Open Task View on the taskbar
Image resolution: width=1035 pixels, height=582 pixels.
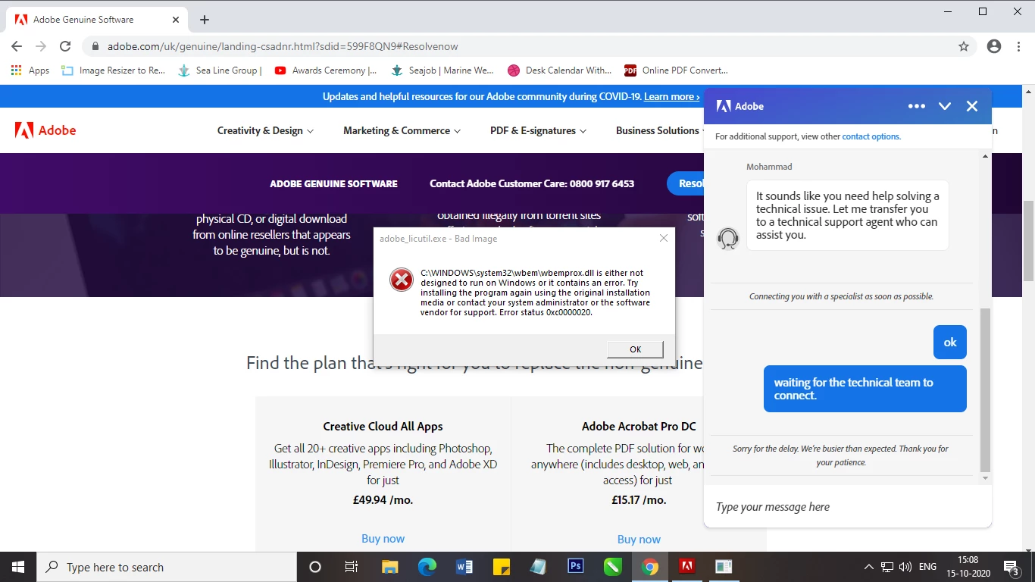352,567
